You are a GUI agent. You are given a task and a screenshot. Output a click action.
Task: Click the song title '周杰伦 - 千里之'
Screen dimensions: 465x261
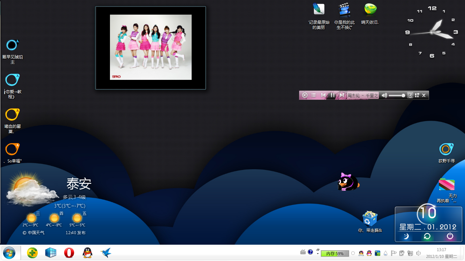coord(363,96)
